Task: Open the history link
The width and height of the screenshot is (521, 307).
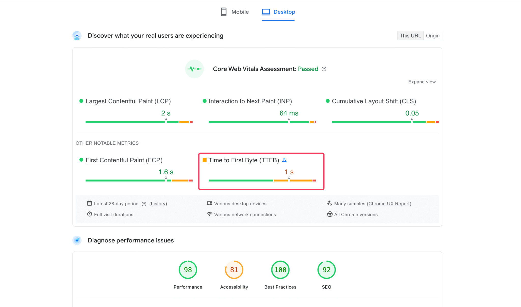Action: click(158, 204)
